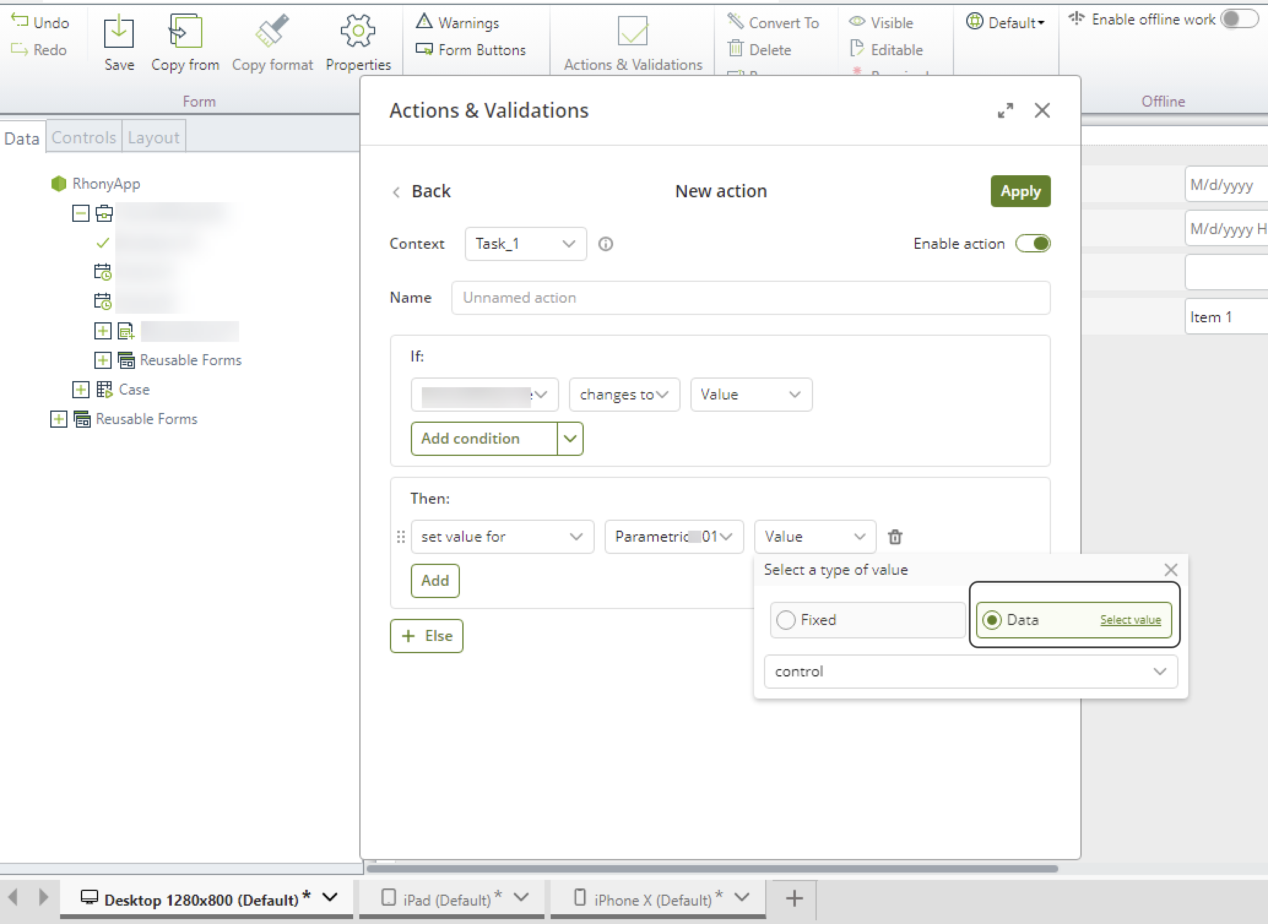
Task: Turn off the Enable action toggle
Action: [1033, 244]
